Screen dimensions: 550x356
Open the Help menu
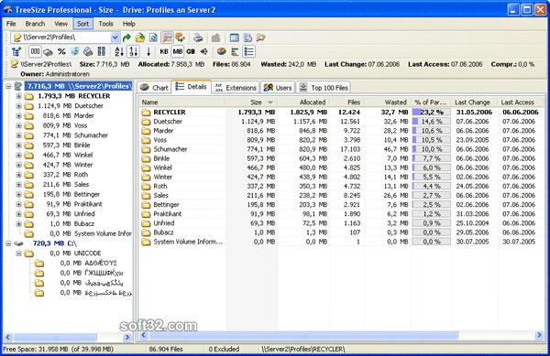pyautogui.click(x=128, y=24)
